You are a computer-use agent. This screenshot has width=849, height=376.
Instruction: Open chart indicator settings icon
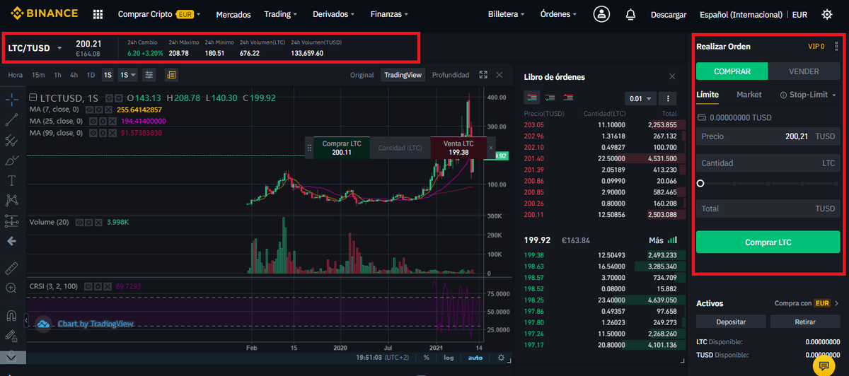tap(149, 75)
